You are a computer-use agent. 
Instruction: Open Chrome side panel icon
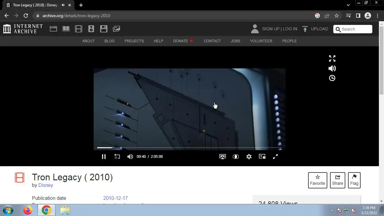pyautogui.click(x=358, y=16)
